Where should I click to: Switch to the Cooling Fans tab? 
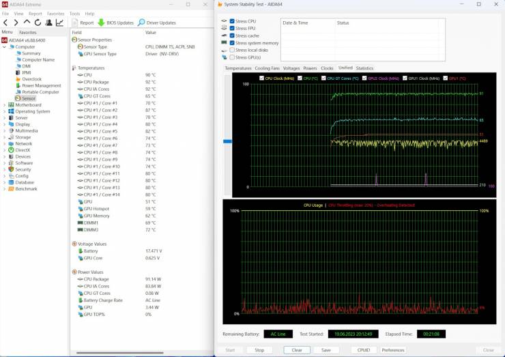267,68
